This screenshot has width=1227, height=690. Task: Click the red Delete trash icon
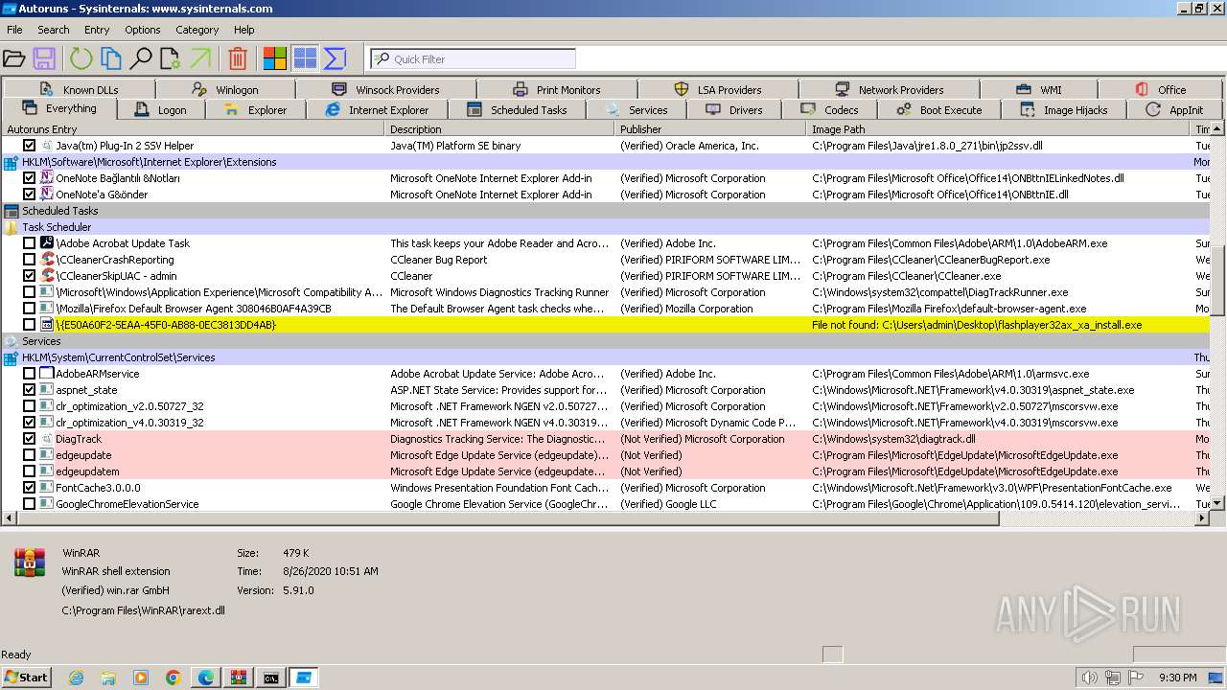point(238,58)
